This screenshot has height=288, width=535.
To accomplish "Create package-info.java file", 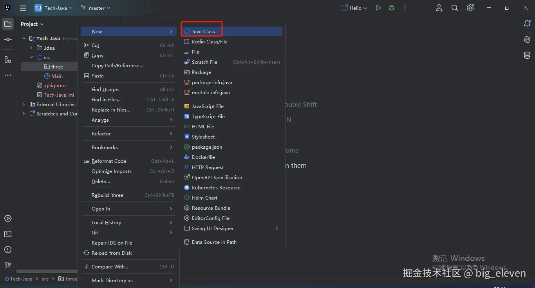I will point(231,82).
